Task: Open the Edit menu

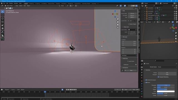Action: pyautogui.click(x=7, y=3)
